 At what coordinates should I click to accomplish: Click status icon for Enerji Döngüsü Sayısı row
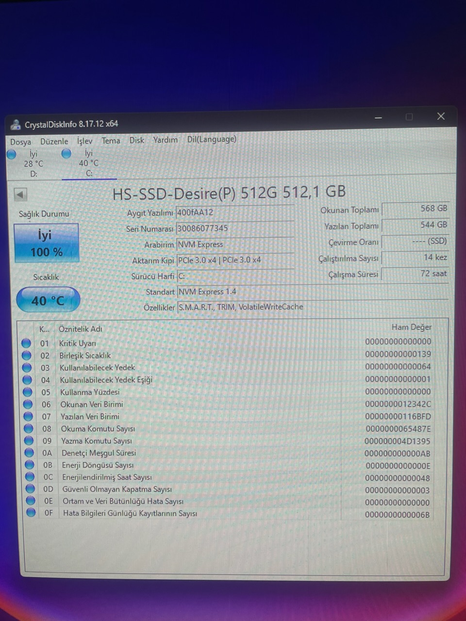pos(30,465)
